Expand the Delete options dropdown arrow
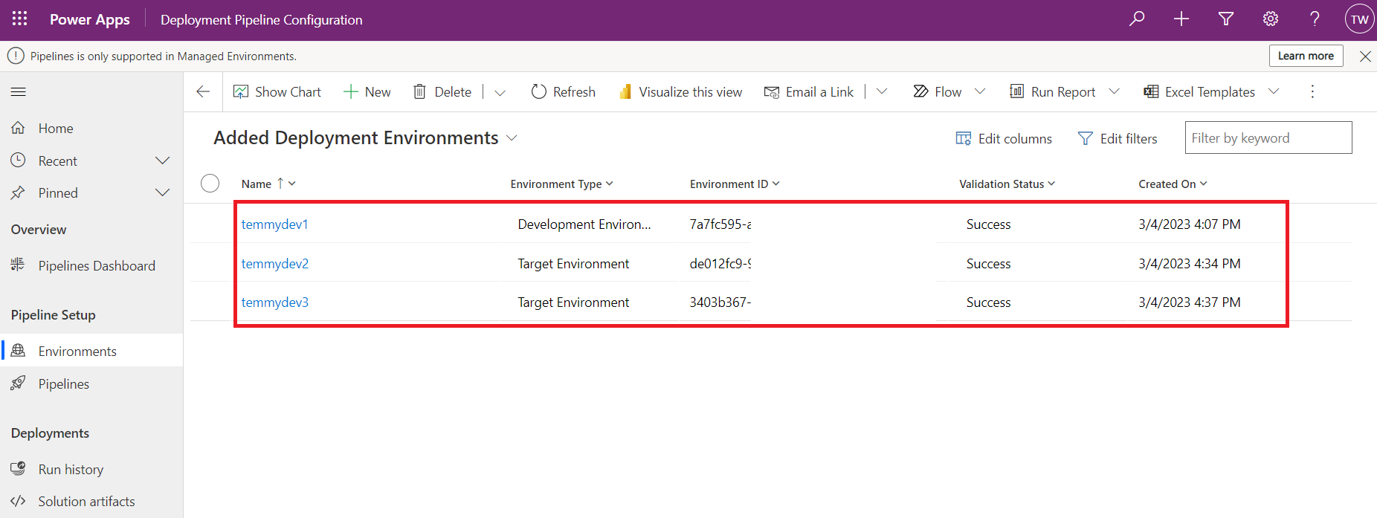1377x518 pixels. [x=500, y=92]
